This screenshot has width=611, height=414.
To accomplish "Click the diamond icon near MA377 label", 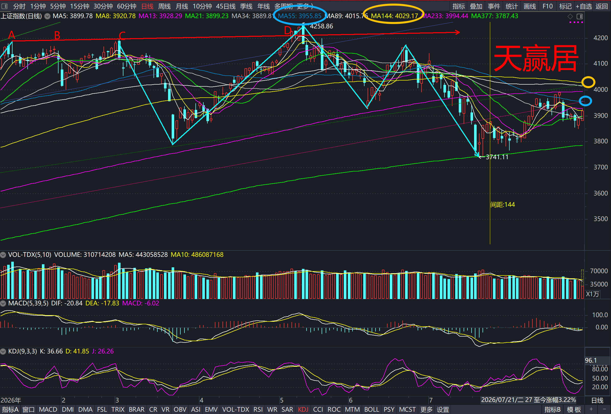I will [x=570, y=17].
